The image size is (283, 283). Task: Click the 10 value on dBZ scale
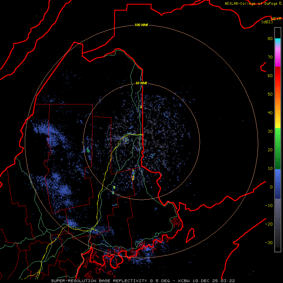270,169
